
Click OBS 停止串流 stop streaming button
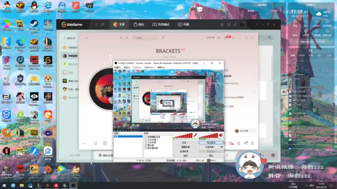point(211,142)
